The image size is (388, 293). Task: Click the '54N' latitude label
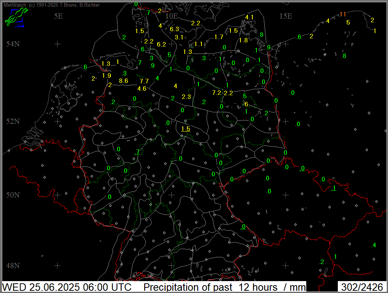tap(13, 44)
